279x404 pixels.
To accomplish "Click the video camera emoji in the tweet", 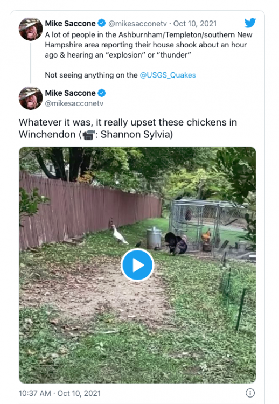I will coord(89,135).
